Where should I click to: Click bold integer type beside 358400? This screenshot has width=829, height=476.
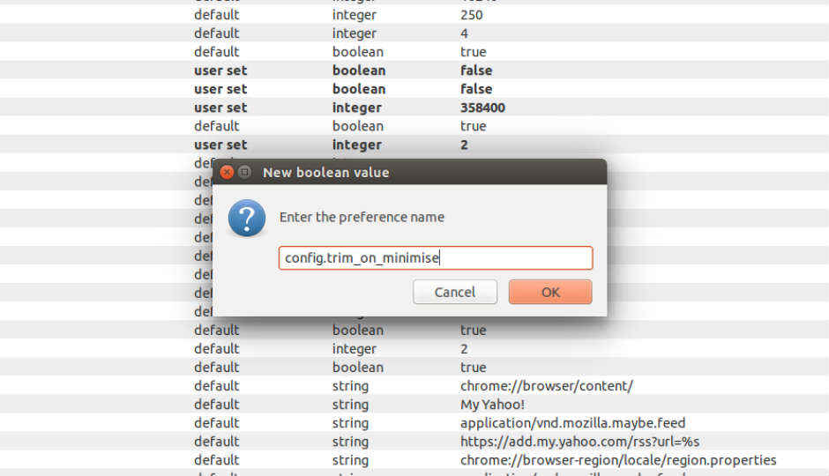[357, 108]
